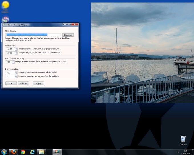Click the taskbar clock showing 9:26

[x=186, y=152]
